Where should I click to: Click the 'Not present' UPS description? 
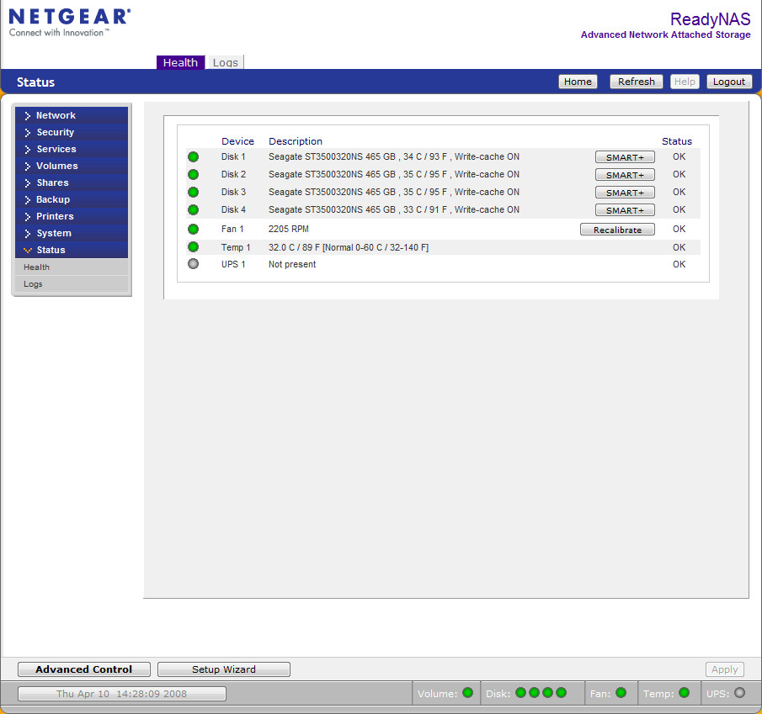pos(292,265)
